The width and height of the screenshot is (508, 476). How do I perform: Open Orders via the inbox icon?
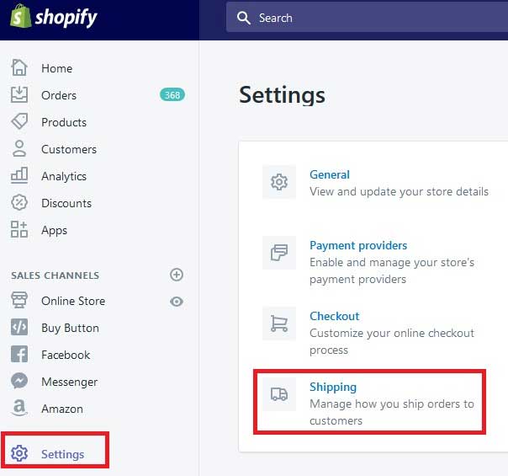(19, 95)
